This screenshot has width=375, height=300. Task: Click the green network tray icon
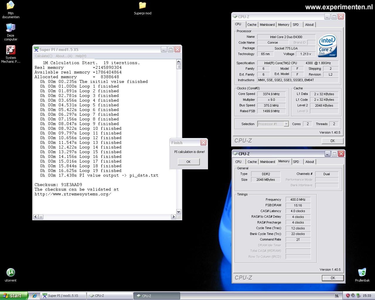point(358,296)
